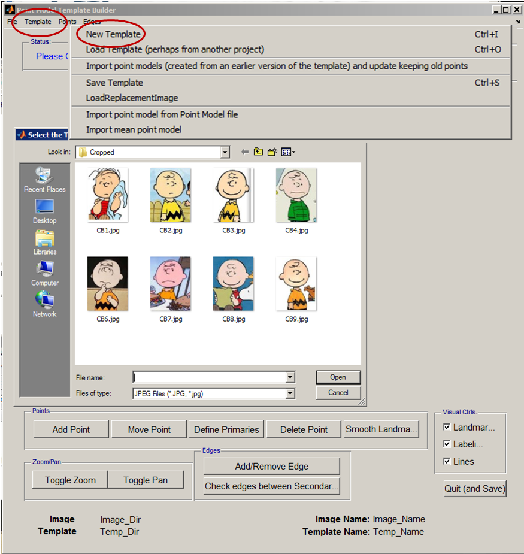Create a new folder icon
The width and height of the screenshot is (524, 554).
click(272, 152)
